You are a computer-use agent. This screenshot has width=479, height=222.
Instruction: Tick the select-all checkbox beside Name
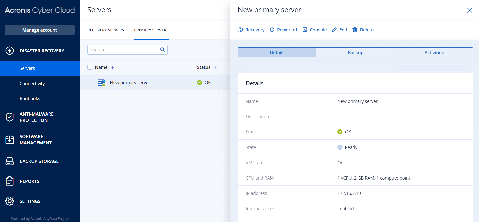coord(90,67)
